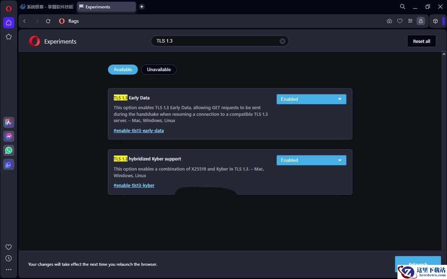Take a snapshot with the camera icon
Viewport: 447px width, 279px height.
pos(389,21)
